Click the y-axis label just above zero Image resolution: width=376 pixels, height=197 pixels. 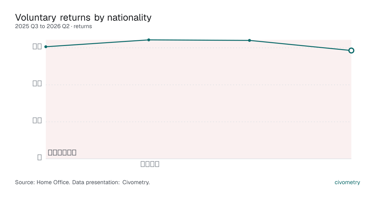[x=37, y=120]
